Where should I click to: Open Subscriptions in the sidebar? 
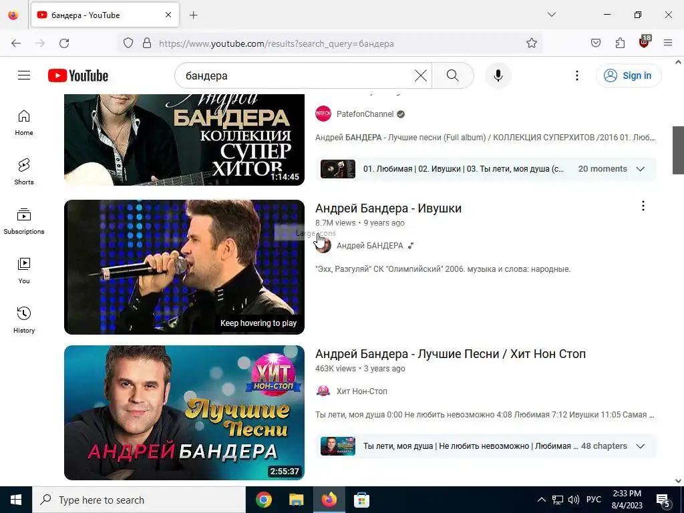point(24,222)
